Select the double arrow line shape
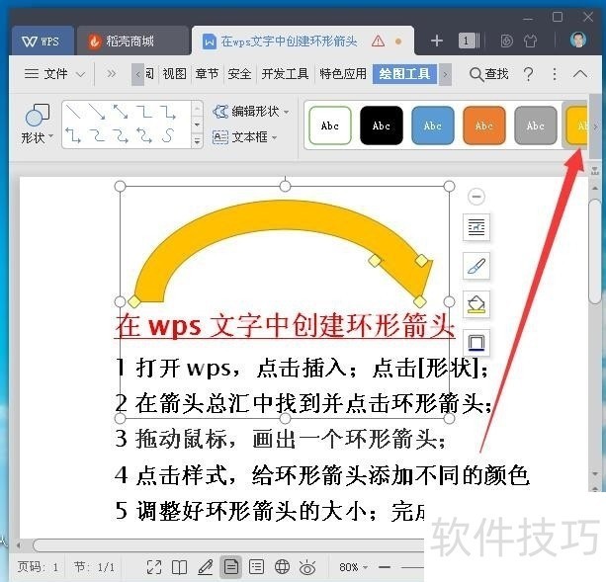606x582 pixels. (121, 112)
